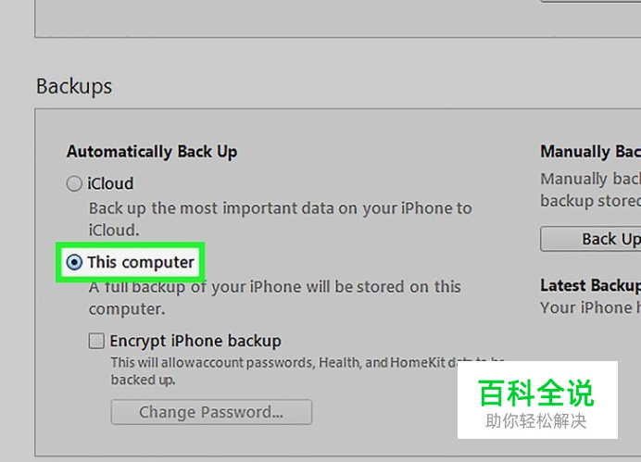This screenshot has height=462, width=641.
Task: Click the Latest Backup heading
Action: [x=591, y=285]
